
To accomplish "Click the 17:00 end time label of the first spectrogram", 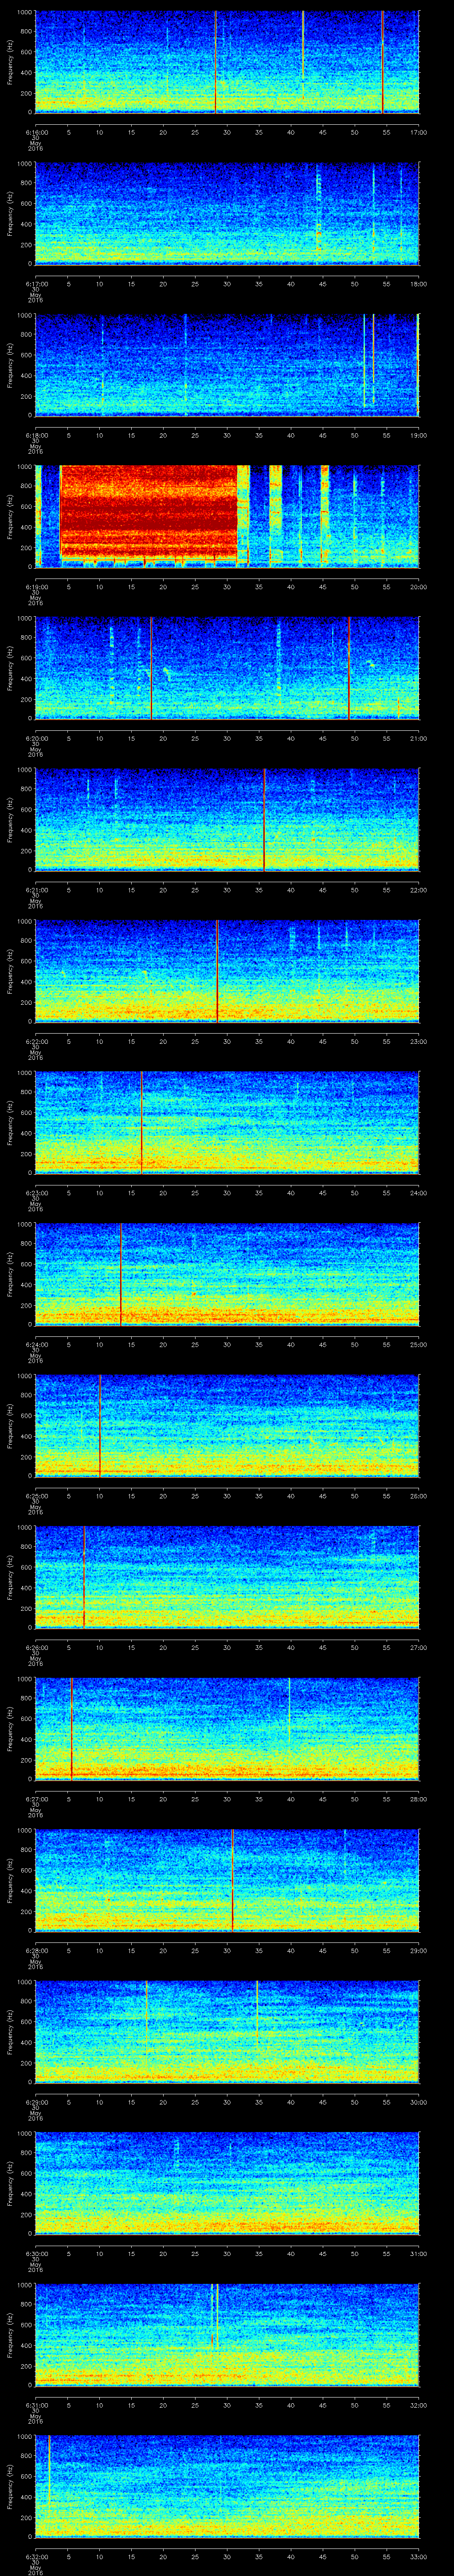I will (418, 132).
